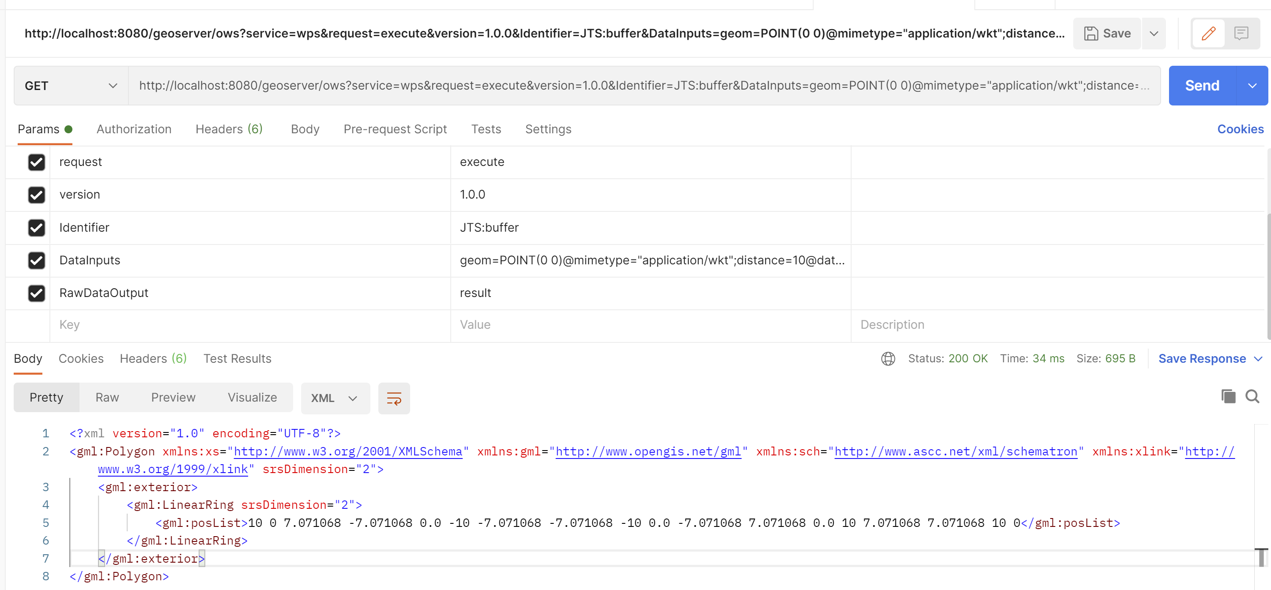
Task: Open the Send button options arrow
Action: coord(1252,86)
